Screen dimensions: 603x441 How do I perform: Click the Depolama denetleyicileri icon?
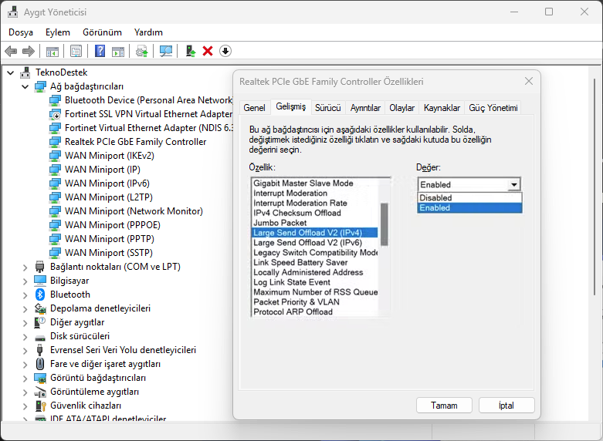40,308
